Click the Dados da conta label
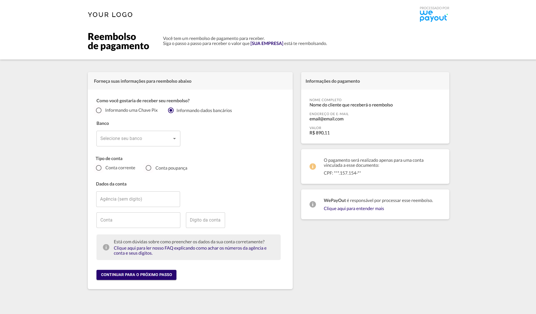 point(111,184)
